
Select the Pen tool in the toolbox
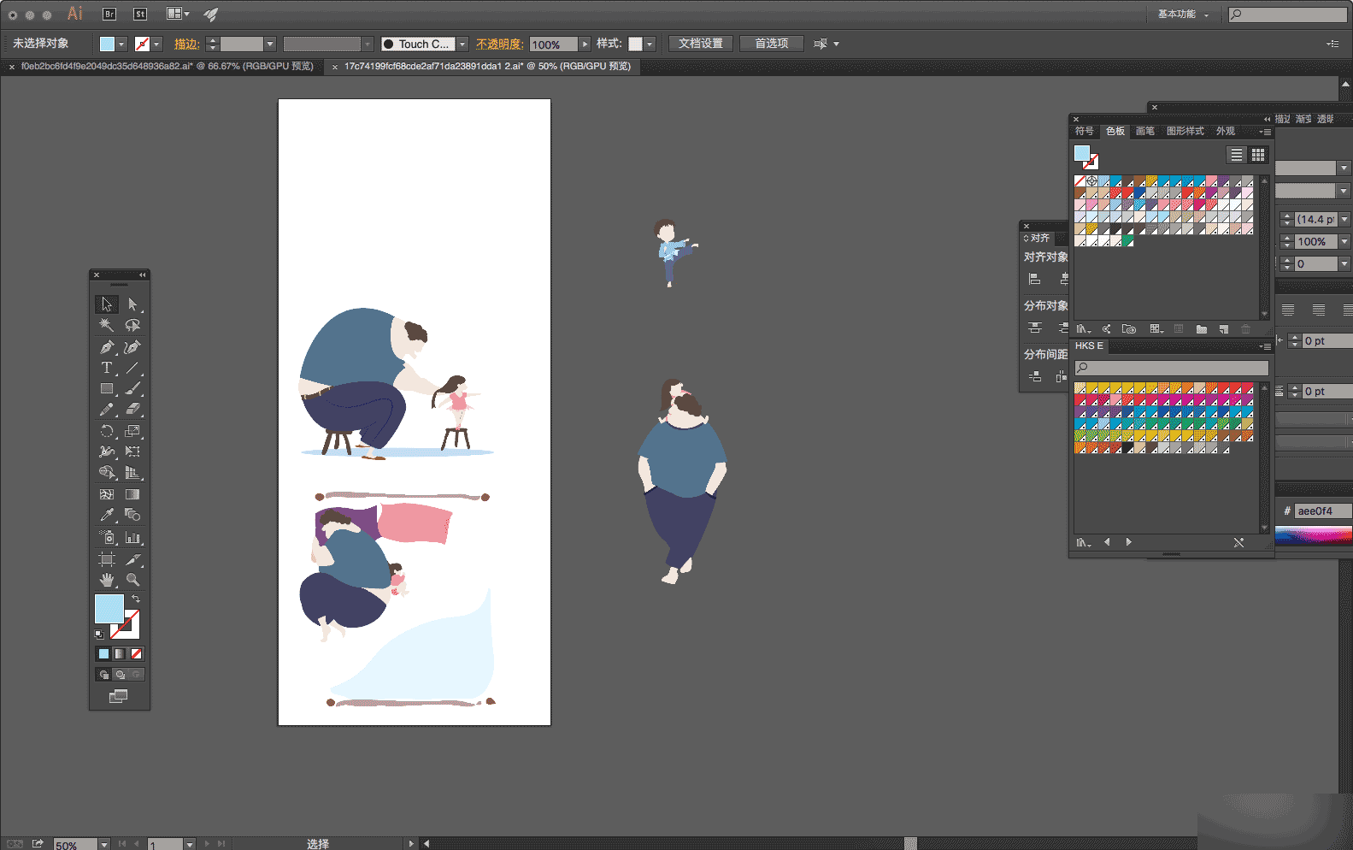(x=106, y=347)
